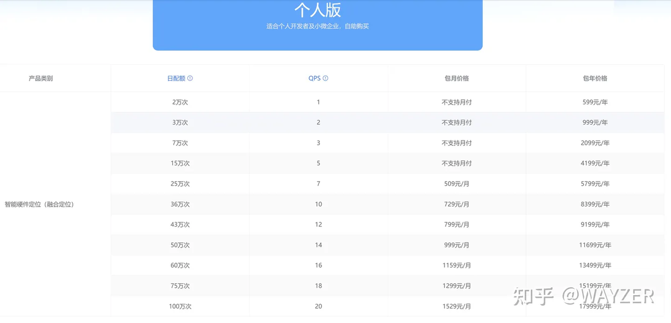Pick the 509元/月 monthly price
The width and height of the screenshot is (671, 323).
click(x=456, y=184)
